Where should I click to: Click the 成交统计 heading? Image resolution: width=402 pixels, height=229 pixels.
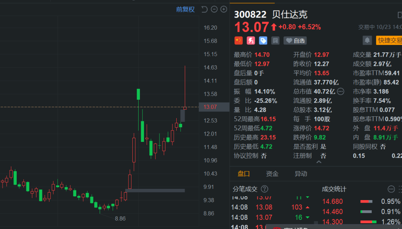(x=334, y=189)
